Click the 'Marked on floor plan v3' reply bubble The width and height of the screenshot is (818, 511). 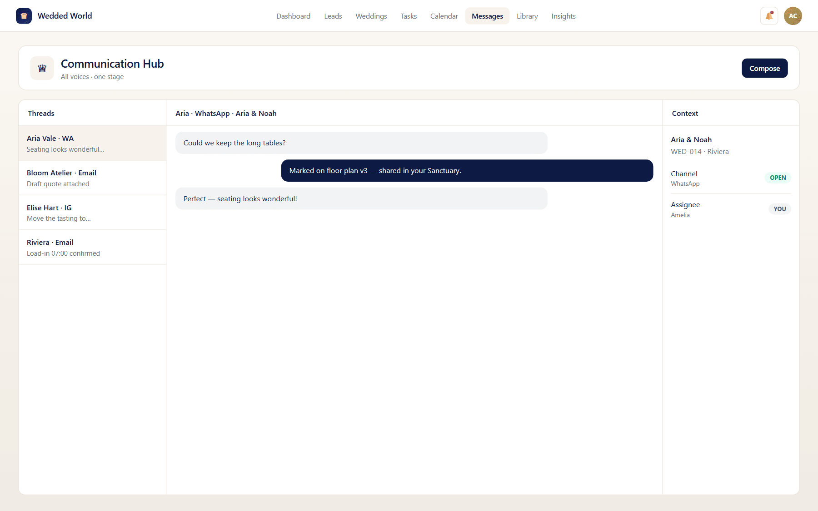[467, 170]
